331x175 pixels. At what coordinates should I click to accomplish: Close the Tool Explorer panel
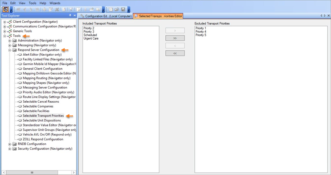[74, 16]
